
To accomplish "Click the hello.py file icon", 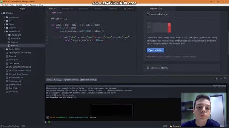I will tap(9, 46).
